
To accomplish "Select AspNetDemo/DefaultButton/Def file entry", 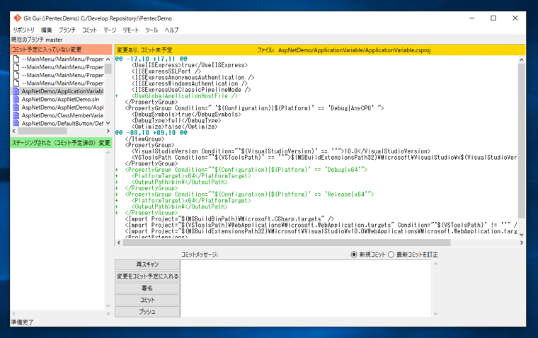I will click(x=62, y=123).
